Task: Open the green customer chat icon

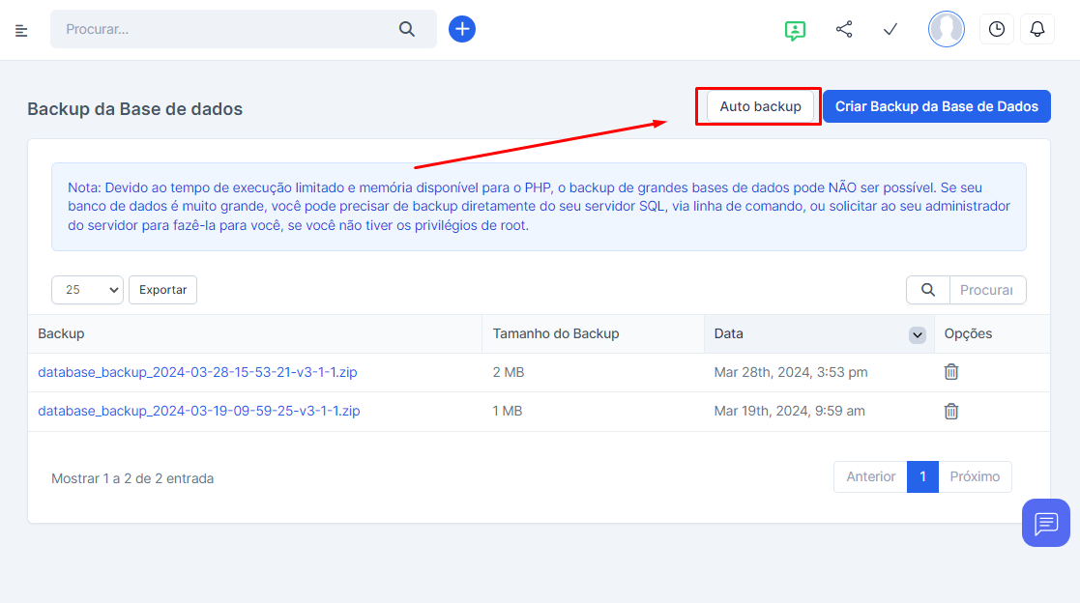Action: click(x=795, y=30)
